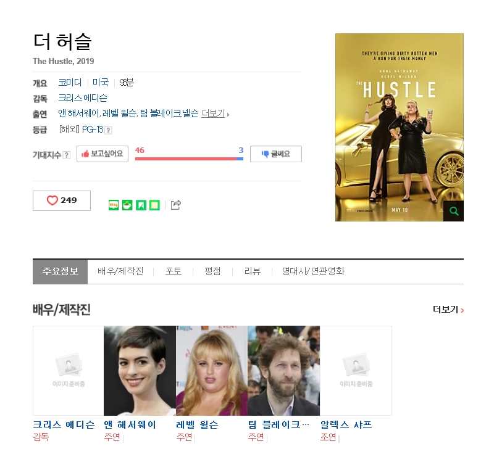Toggle the 보고싶어요 thumbs-up button
This screenshot has width=494, height=462.
click(103, 154)
